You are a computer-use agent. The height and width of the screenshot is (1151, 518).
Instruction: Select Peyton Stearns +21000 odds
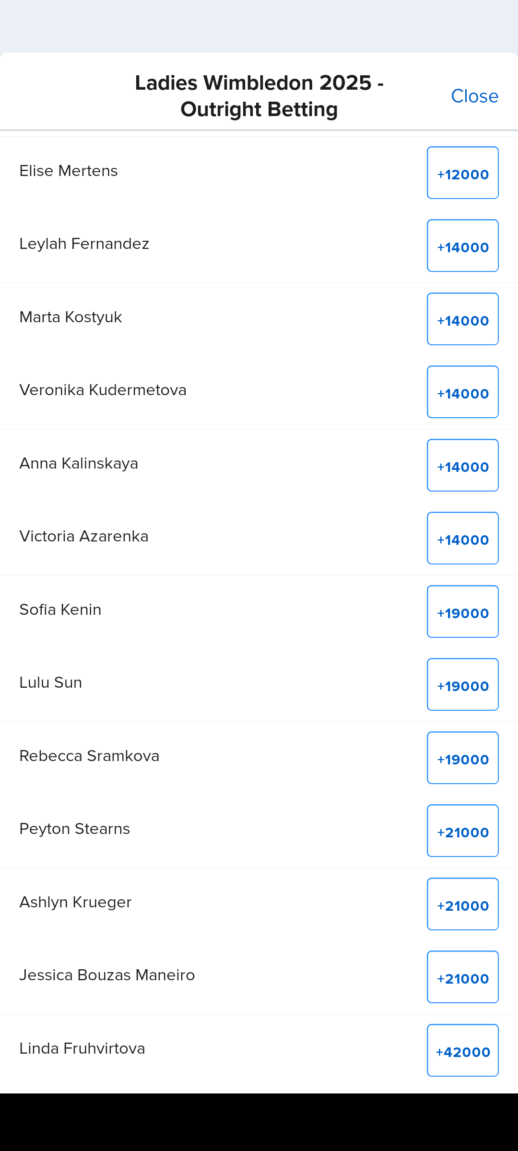coord(462,831)
